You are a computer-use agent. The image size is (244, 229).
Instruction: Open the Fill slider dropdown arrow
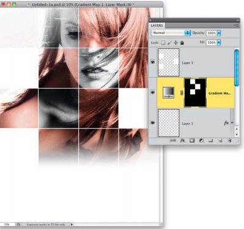[219, 42]
